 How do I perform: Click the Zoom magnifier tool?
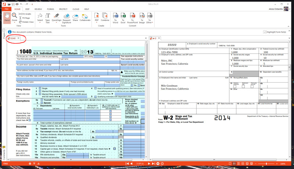click(14, 16)
